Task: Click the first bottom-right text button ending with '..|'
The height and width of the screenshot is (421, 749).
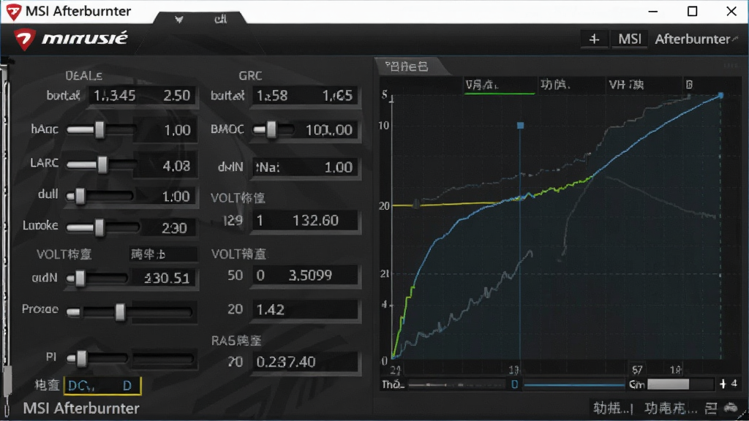Action: (x=613, y=409)
